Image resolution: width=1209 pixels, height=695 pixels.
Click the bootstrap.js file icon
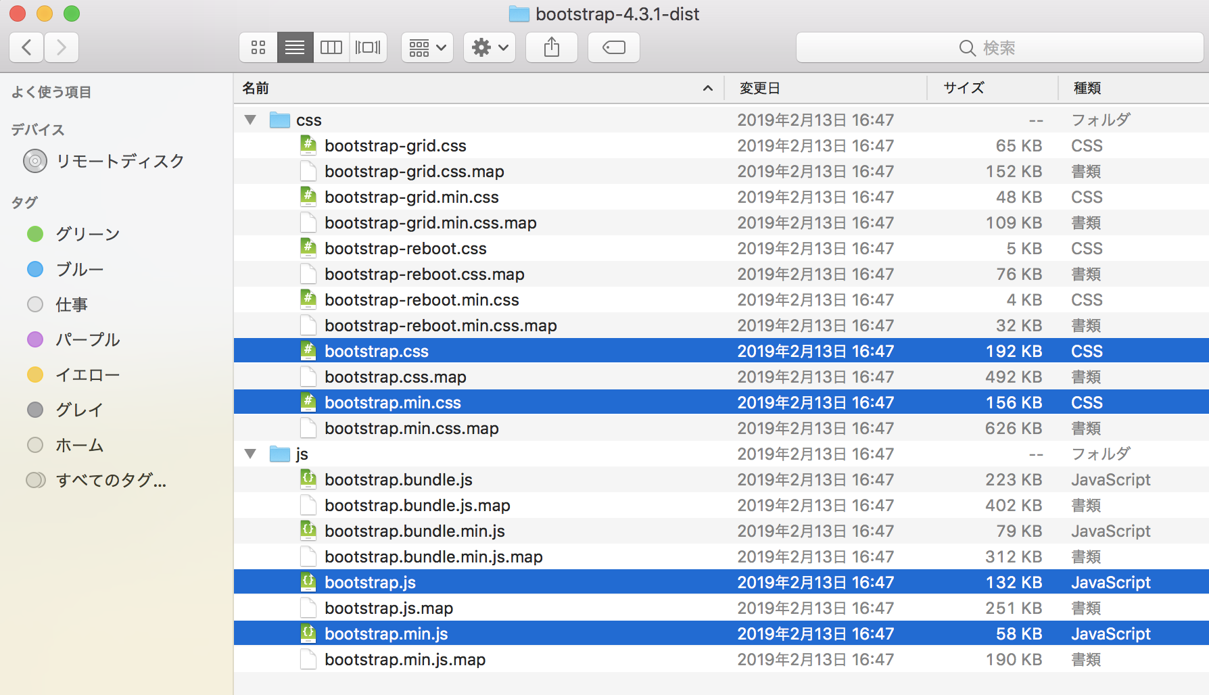point(308,582)
